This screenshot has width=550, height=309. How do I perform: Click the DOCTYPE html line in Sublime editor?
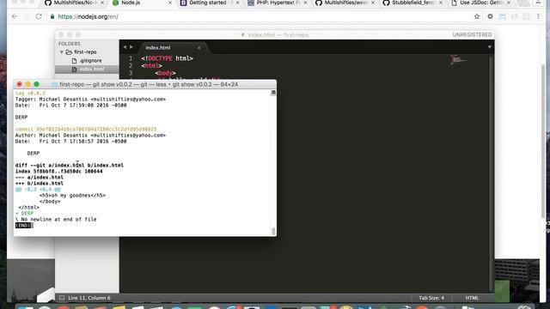click(x=167, y=58)
